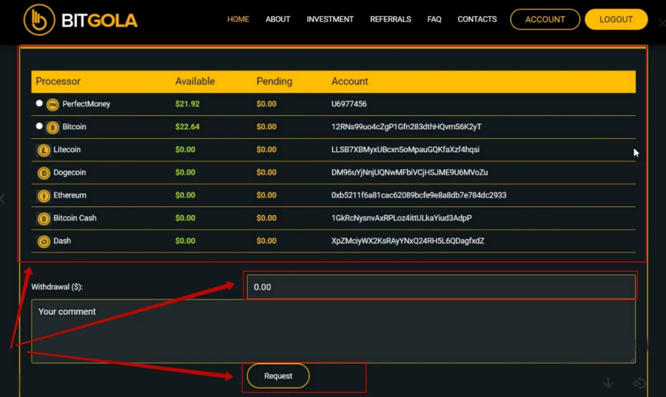Click the Dash available $0.00 value
This screenshot has width=666, height=397.
[x=185, y=241]
